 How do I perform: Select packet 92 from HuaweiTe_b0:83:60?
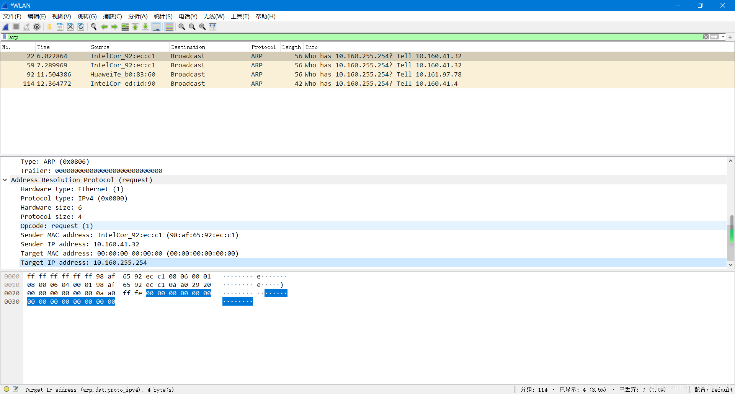point(367,75)
